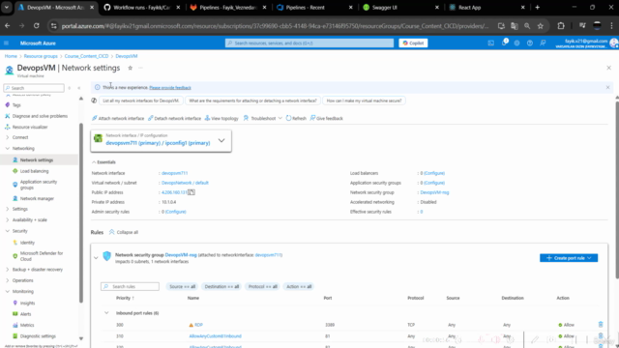
Task: Close the Network settings blade
Action: click(x=608, y=68)
